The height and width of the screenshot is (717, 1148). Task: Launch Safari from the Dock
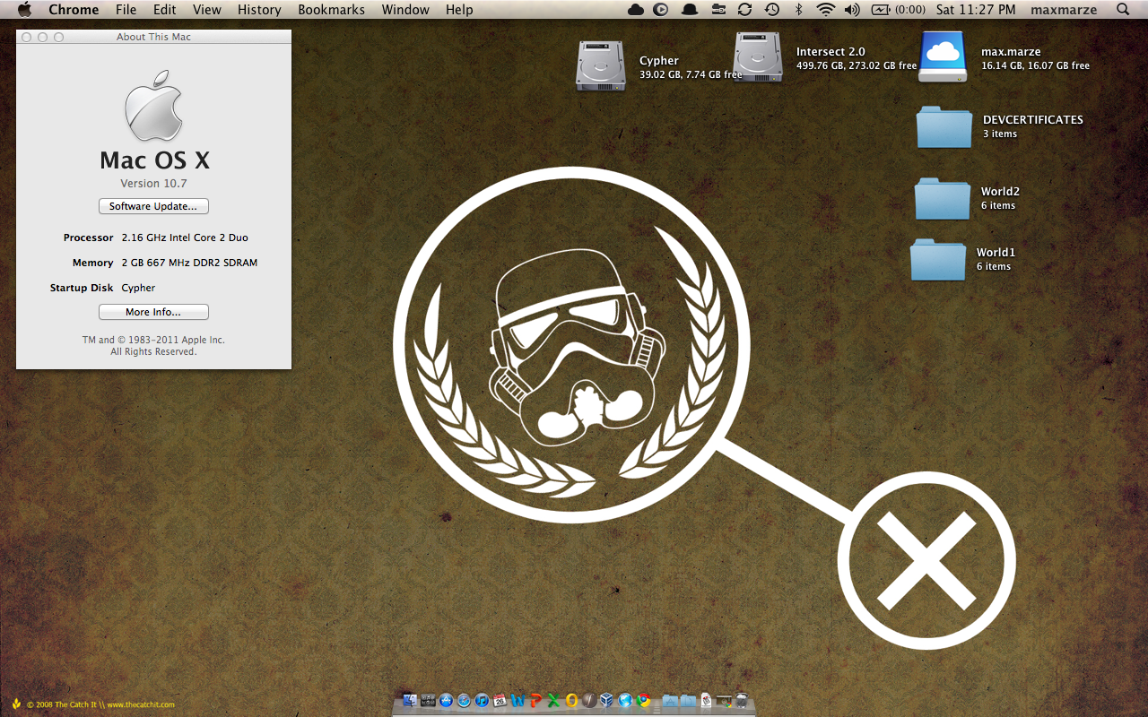[464, 700]
